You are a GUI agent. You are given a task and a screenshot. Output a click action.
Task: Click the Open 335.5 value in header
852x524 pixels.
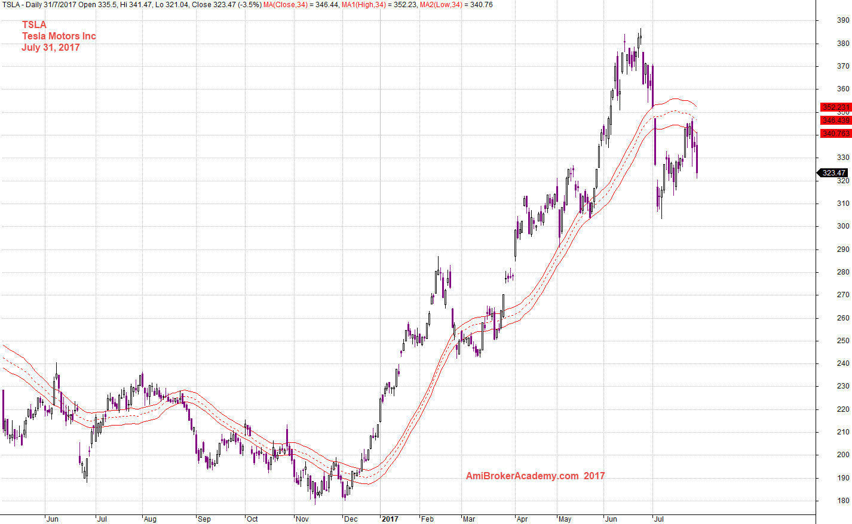[97, 5]
